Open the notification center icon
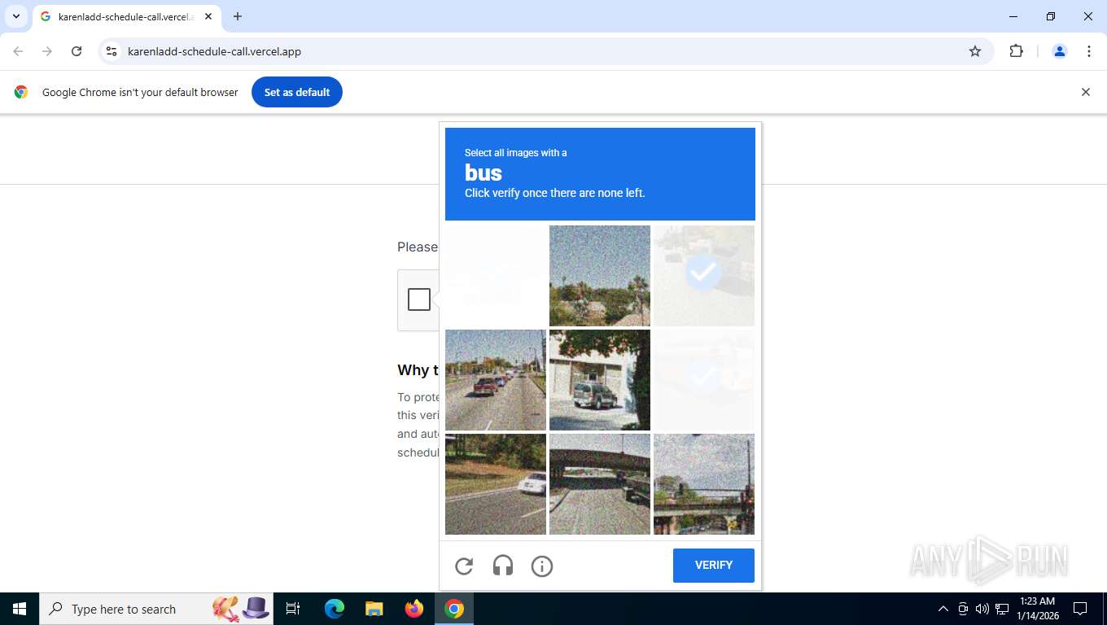1107x625 pixels. (1080, 609)
